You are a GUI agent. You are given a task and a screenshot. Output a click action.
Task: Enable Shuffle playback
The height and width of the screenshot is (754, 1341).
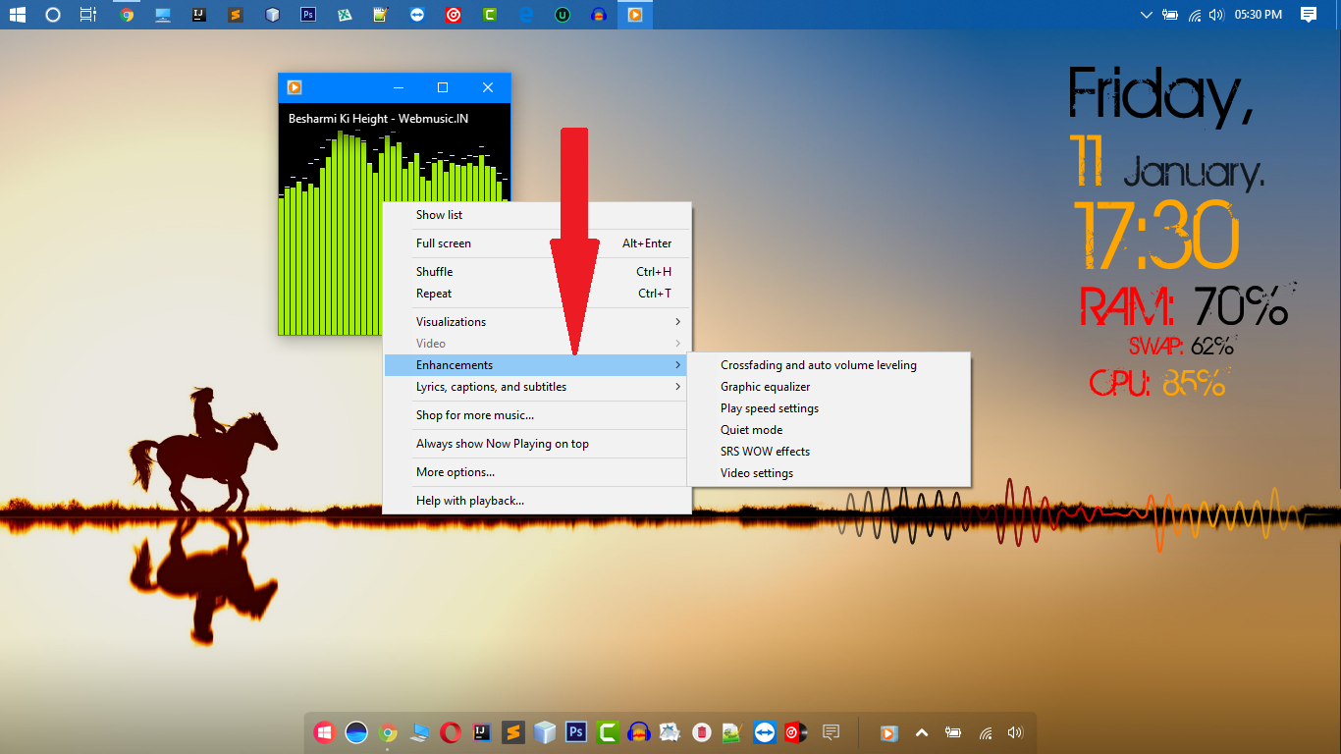(x=434, y=271)
